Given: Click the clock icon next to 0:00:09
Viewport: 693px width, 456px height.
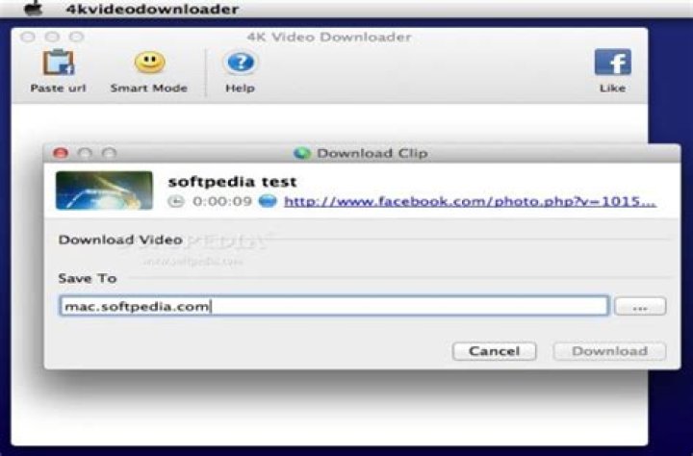Looking at the screenshot, I should (175, 201).
